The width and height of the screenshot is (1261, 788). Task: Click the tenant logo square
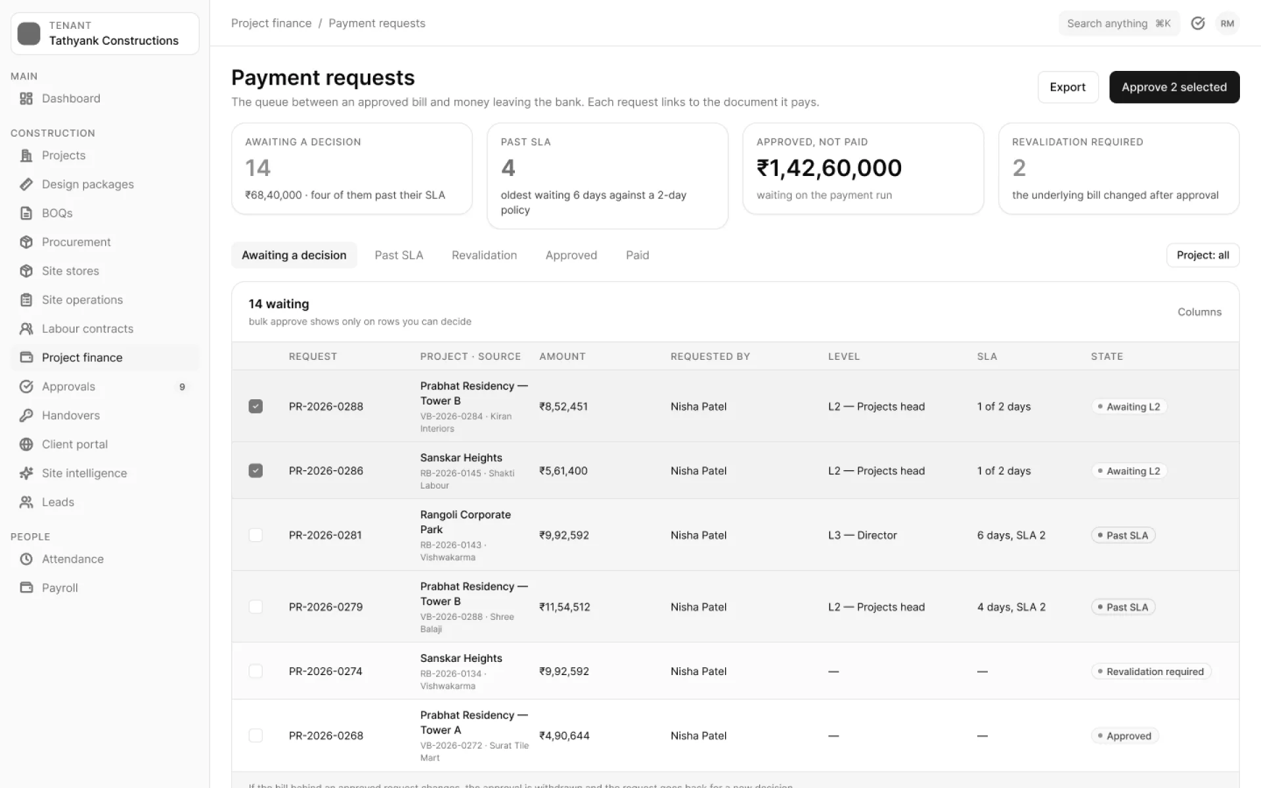[x=29, y=33]
